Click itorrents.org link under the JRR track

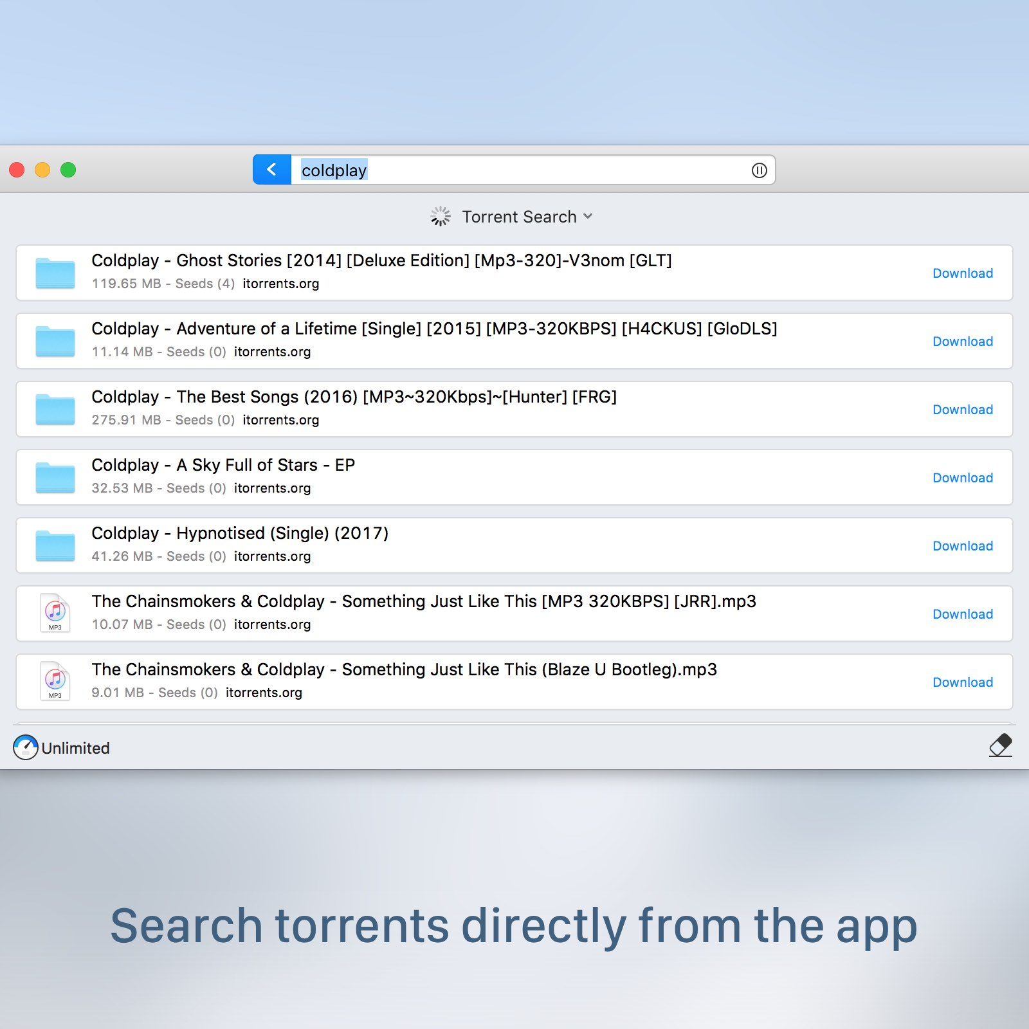273,624
